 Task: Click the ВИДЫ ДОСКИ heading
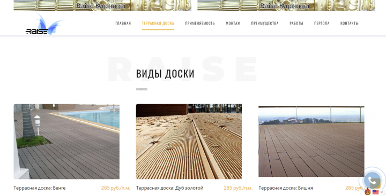[165, 74]
